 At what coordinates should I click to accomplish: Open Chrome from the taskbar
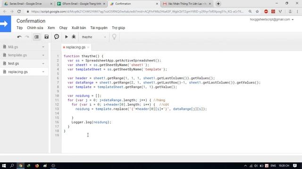pos(20,166)
